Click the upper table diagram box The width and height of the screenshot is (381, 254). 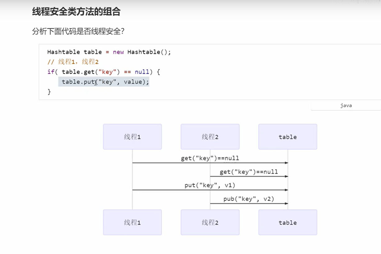287,137
